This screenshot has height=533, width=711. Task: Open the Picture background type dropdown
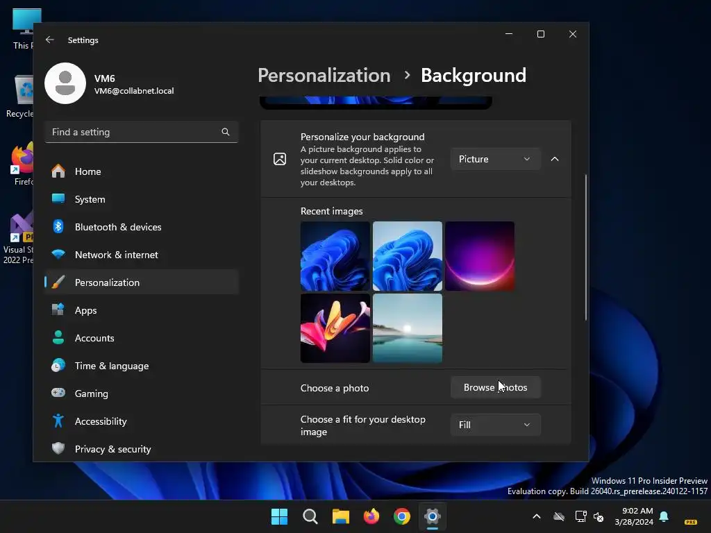tap(495, 159)
